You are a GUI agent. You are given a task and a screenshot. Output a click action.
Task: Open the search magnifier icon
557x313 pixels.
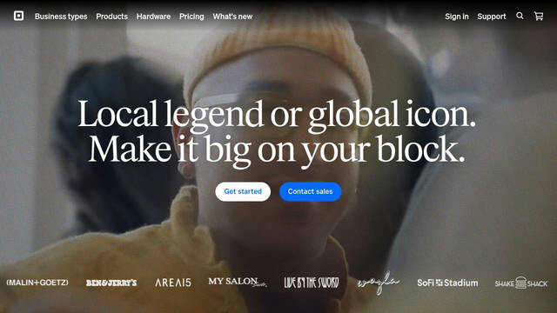tap(520, 16)
